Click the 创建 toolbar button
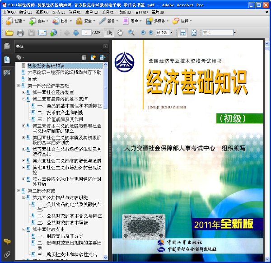 (15, 21)
